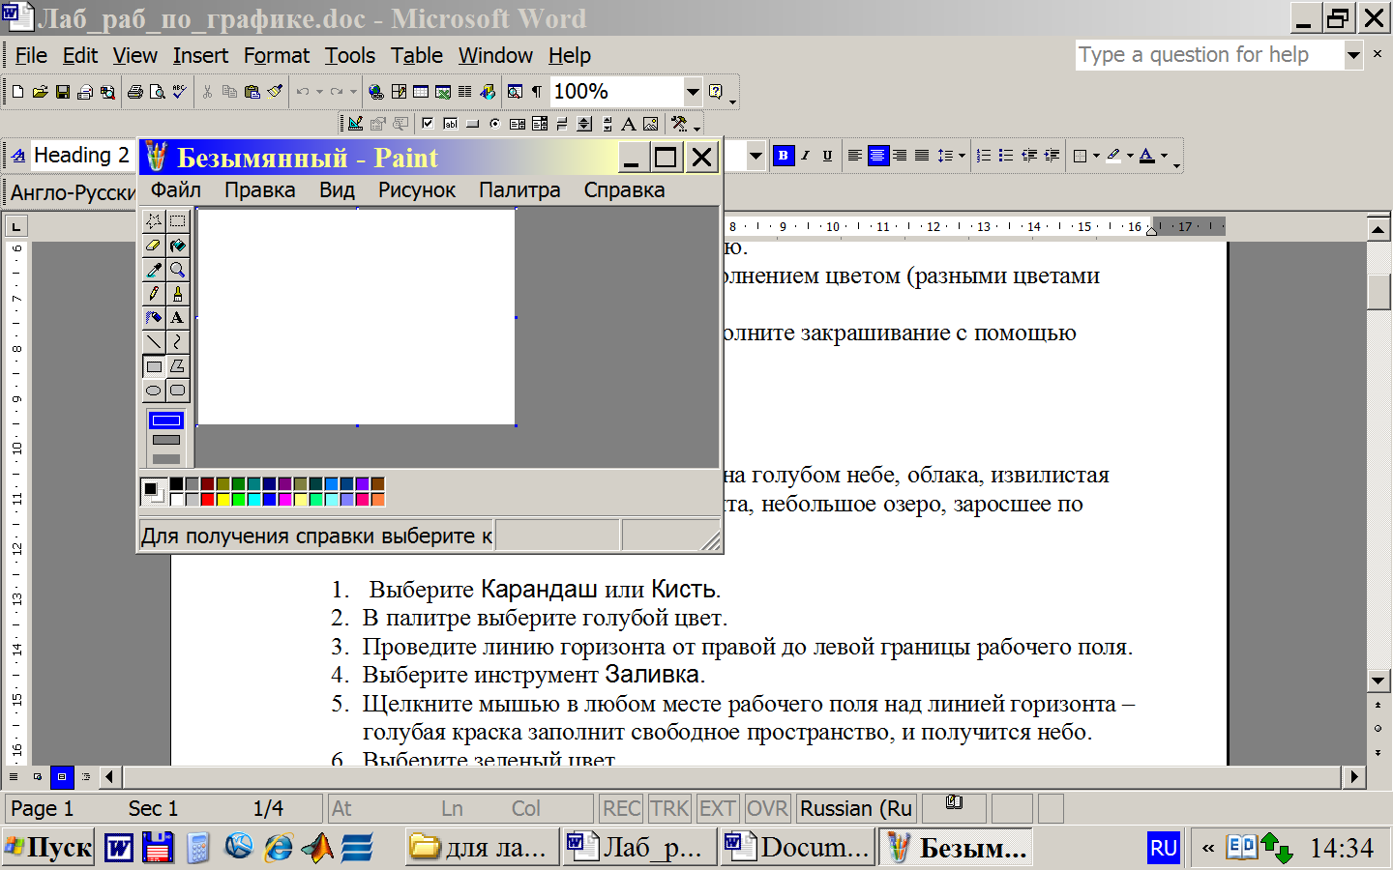Open the help question box dropdown arrow

(x=1353, y=55)
